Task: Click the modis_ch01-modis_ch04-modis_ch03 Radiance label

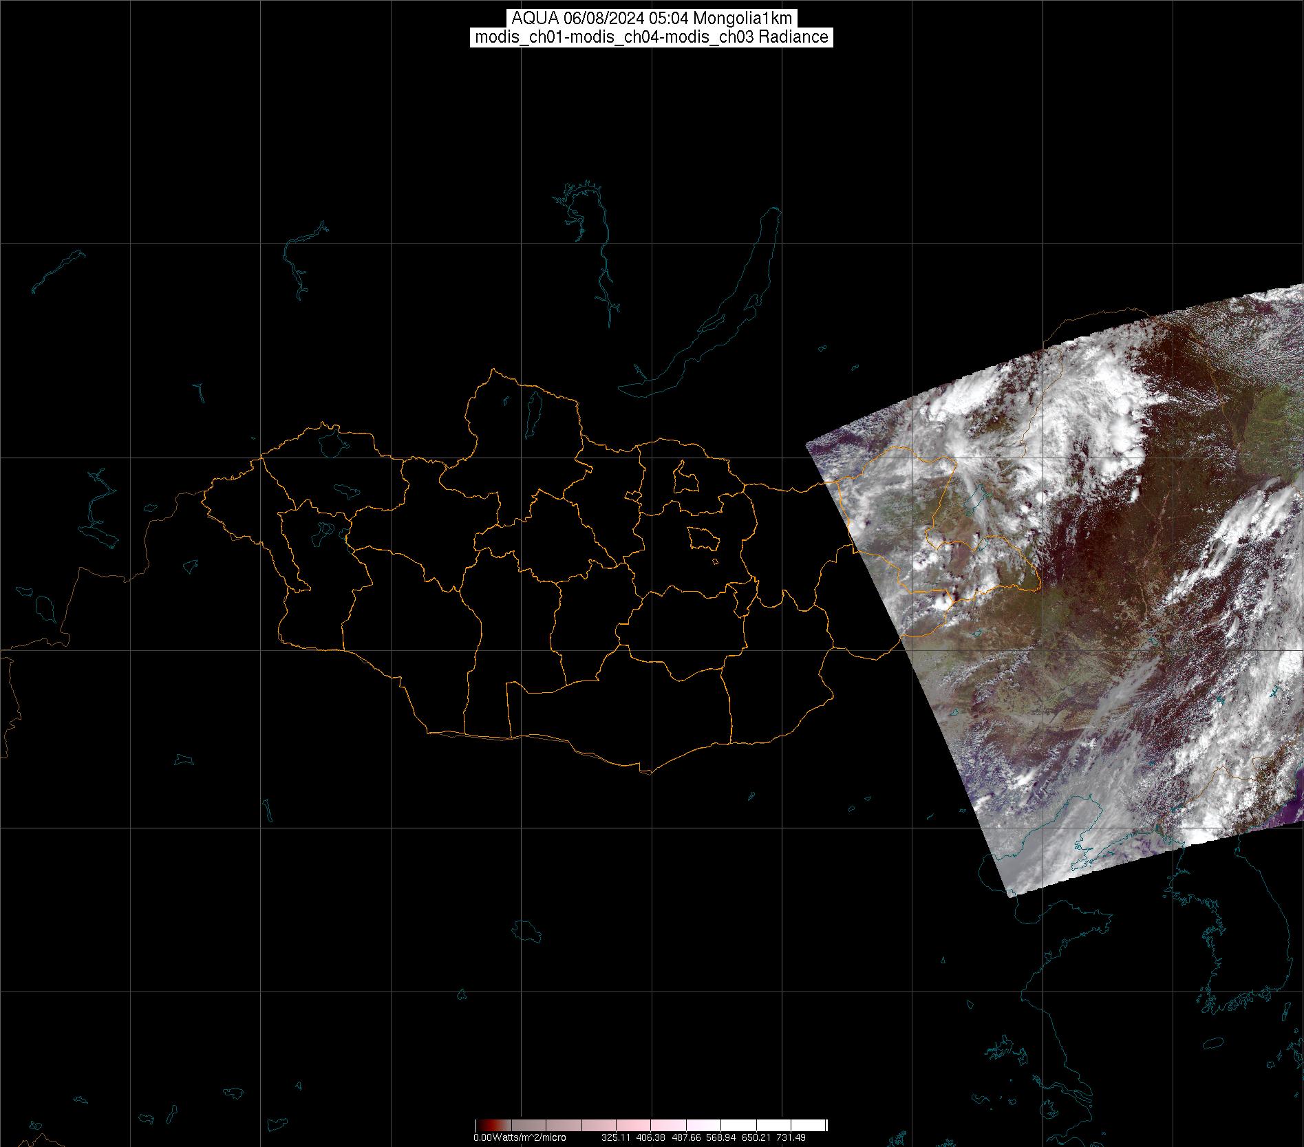Action: (x=651, y=37)
